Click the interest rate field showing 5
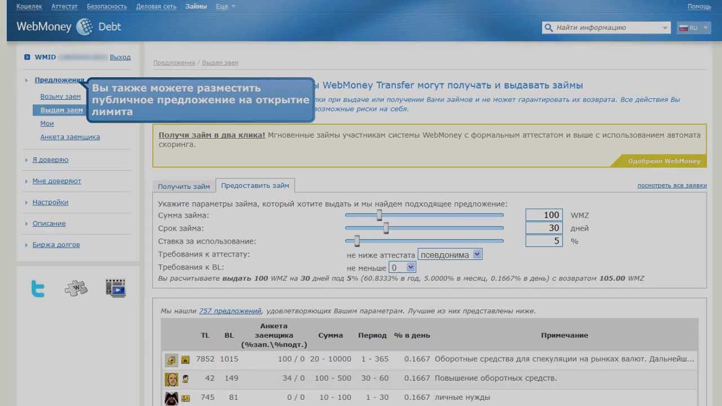Screen dimensions: 722x406 [x=544, y=241]
